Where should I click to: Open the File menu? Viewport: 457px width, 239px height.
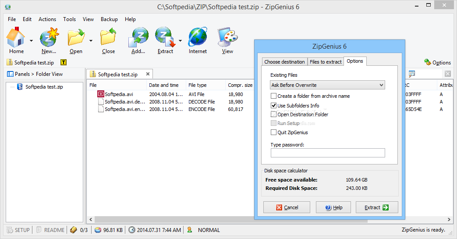[x=12, y=19]
